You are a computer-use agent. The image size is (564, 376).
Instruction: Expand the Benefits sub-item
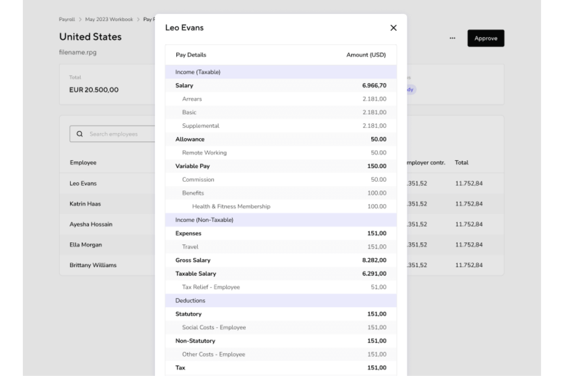[x=194, y=193]
